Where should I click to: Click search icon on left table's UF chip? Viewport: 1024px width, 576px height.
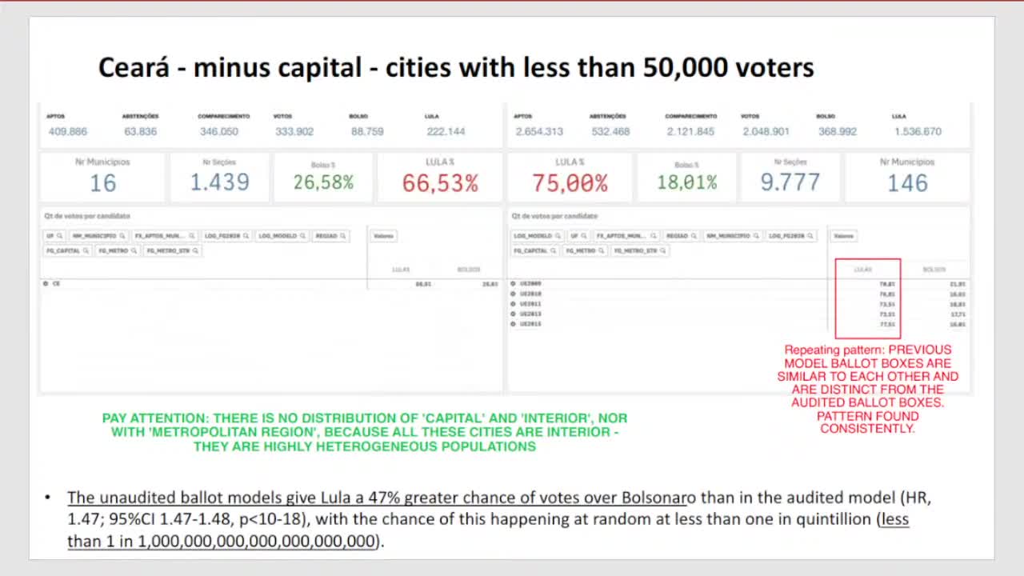pos(61,236)
